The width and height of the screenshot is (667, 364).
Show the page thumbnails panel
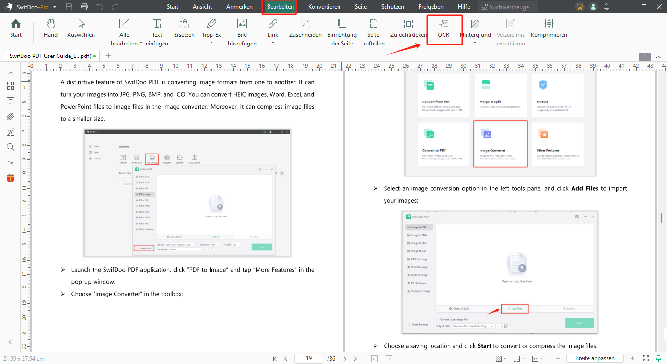coord(11,86)
